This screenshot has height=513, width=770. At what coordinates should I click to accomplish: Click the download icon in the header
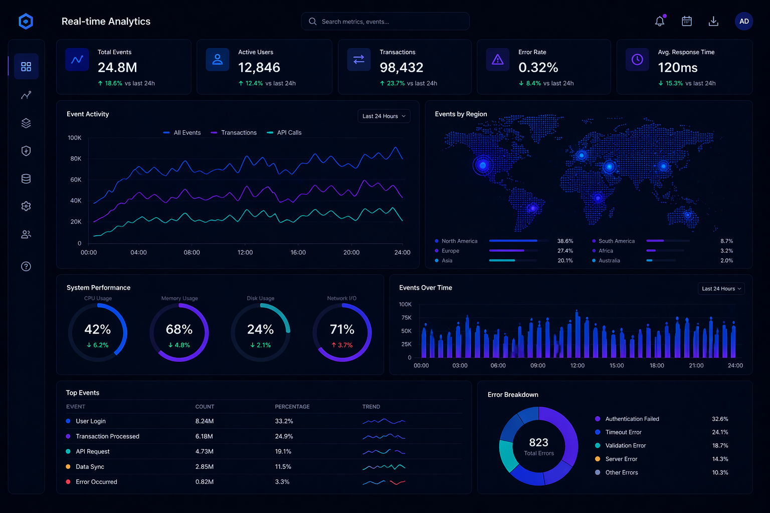click(x=713, y=21)
